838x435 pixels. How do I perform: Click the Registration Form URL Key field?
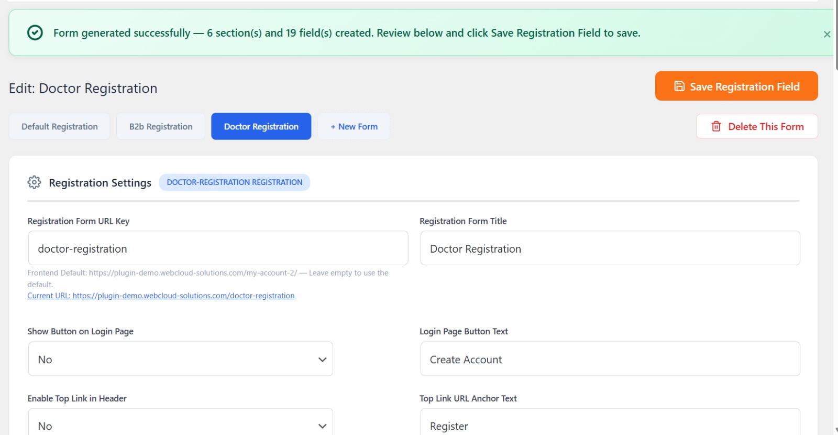pyautogui.click(x=217, y=248)
